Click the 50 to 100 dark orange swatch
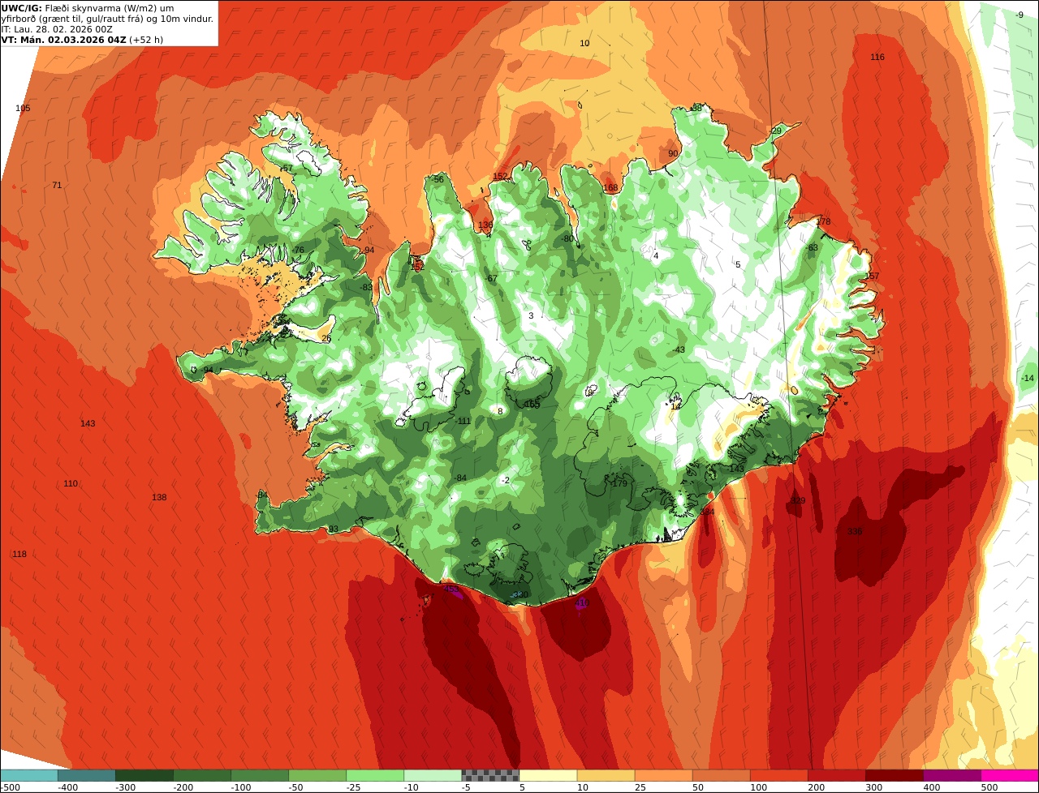Screen dimensions: 1039x793 point(721,775)
